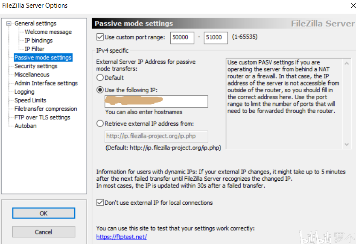This screenshot has width=356, height=244.
Task: Click the port range end field 51000
Action: pos(216,38)
